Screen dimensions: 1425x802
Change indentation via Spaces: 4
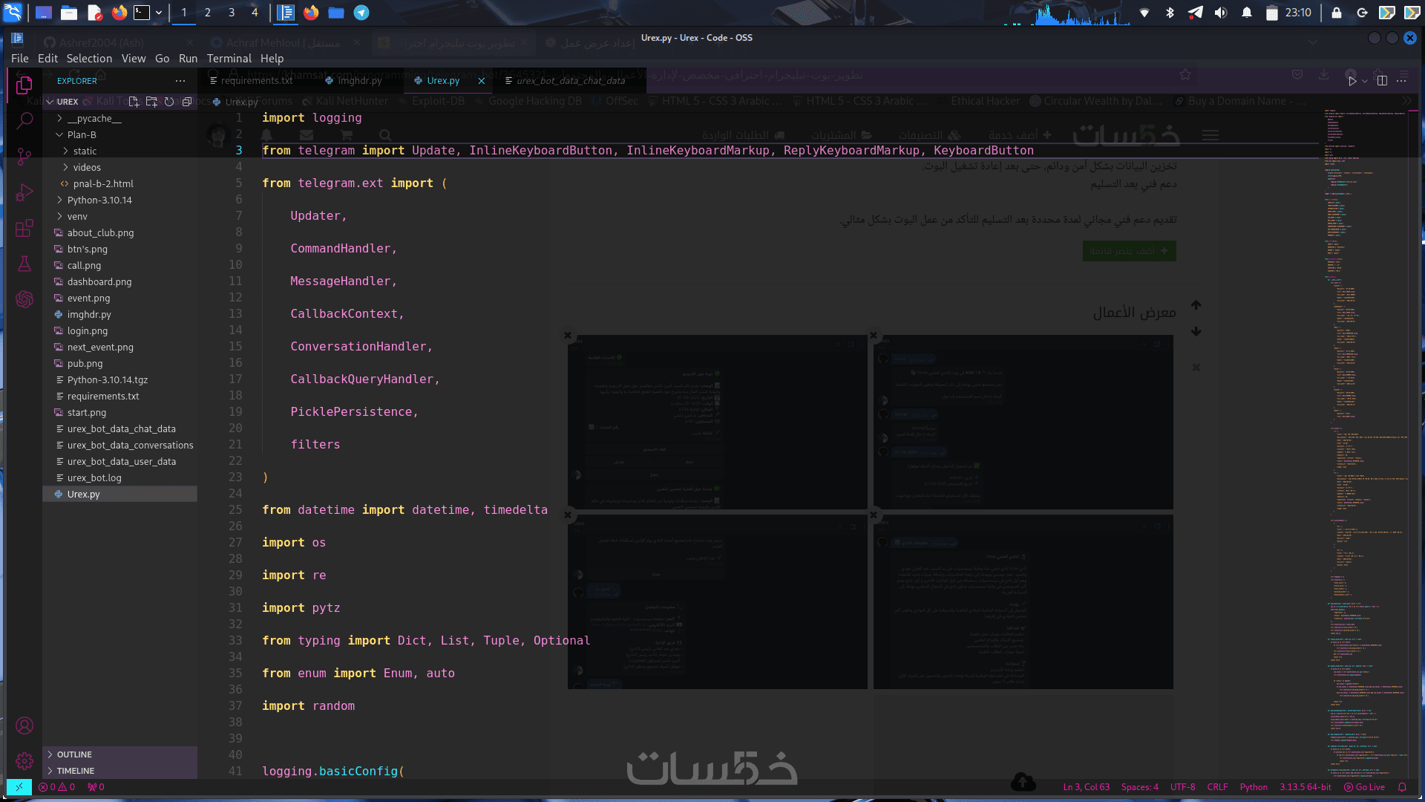pyautogui.click(x=1139, y=787)
